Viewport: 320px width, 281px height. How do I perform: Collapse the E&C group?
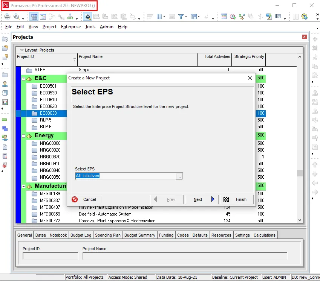tap(23, 79)
